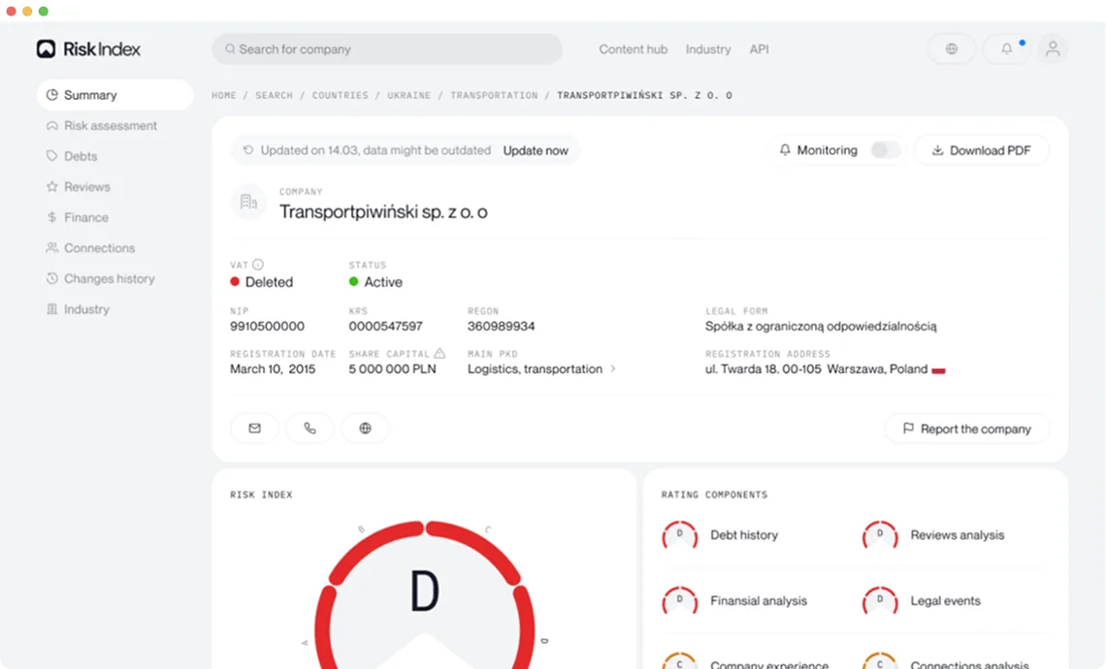1106x669 pixels.
Task: Click NIP value 9910500000
Action: pos(268,327)
